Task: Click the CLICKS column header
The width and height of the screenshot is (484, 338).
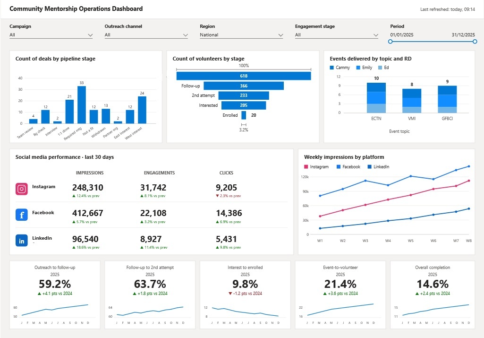Action: 226,173
